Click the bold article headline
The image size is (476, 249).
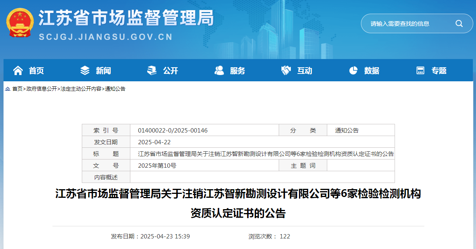click(238, 203)
